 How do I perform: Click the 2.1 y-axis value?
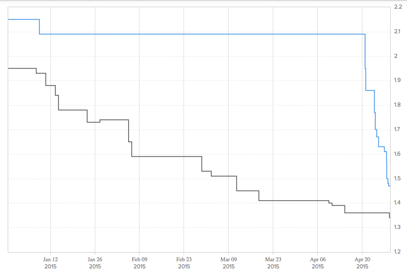coord(397,32)
